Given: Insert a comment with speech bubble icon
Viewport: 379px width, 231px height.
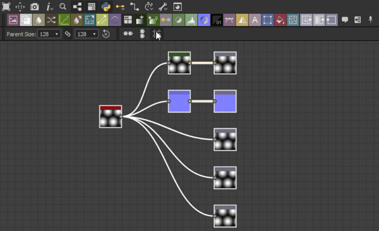Looking at the screenshot, I should [345, 20].
